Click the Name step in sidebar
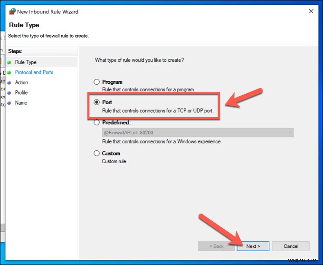This screenshot has width=323, height=265. (x=21, y=103)
